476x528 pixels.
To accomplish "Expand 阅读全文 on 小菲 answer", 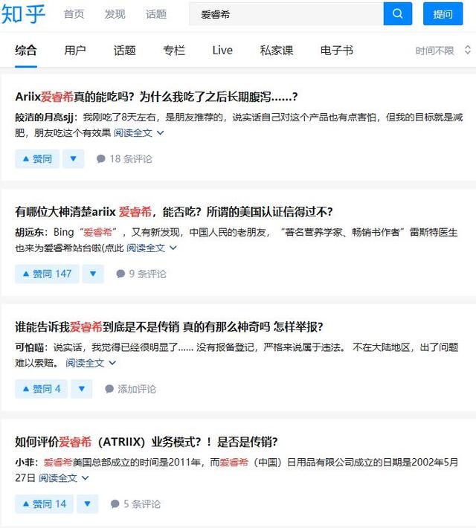I will point(64,478).
